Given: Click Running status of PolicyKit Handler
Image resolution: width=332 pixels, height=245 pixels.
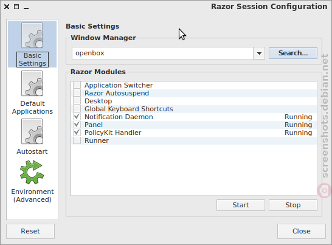Looking at the screenshot, I should coord(299,133).
